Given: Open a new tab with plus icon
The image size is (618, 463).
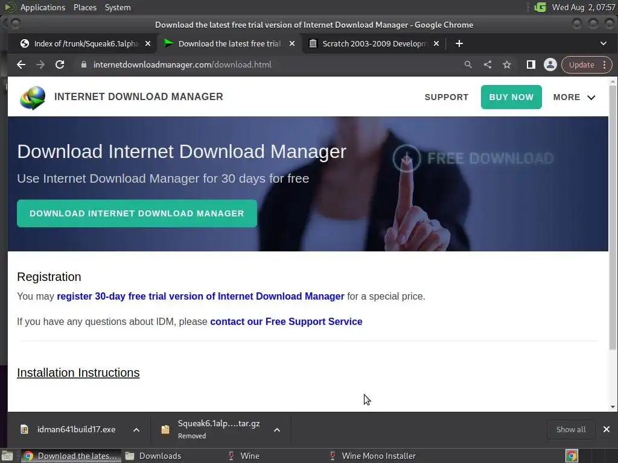Looking at the screenshot, I should [459, 43].
